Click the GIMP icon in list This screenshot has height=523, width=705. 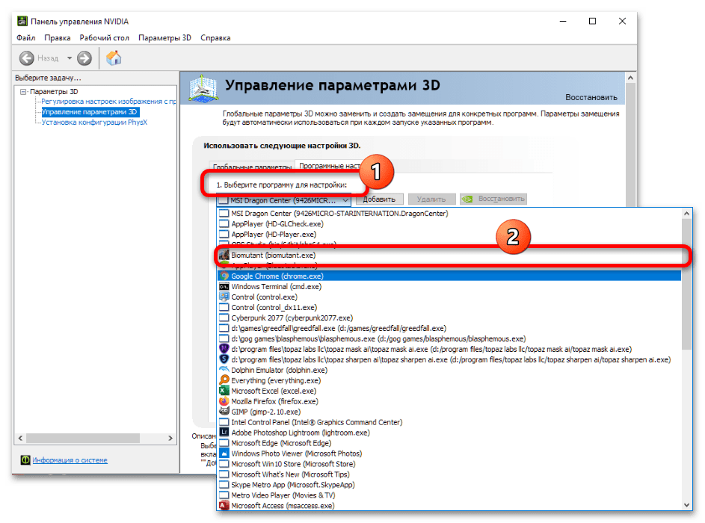click(224, 411)
